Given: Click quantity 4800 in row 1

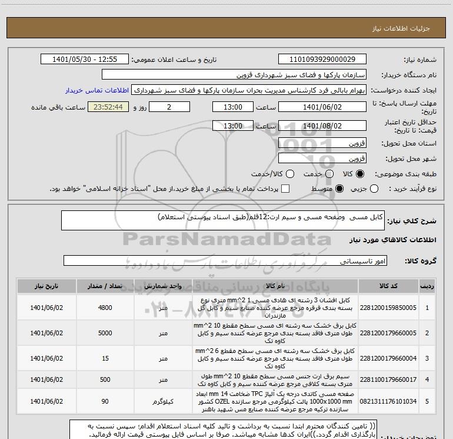Looking at the screenshot, I should coord(105,308).
